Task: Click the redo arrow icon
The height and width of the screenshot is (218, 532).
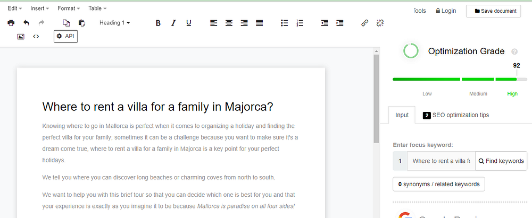Action: coord(41,23)
